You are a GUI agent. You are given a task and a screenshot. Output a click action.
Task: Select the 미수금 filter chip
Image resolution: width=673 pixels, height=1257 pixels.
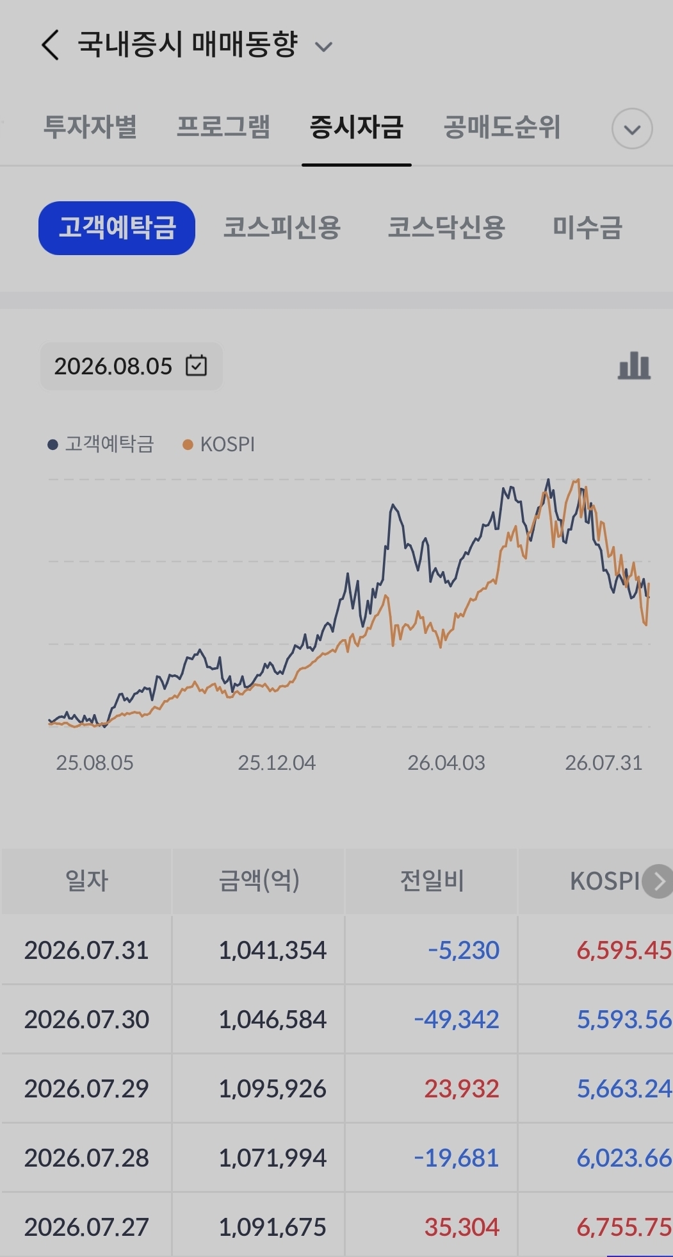click(x=587, y=228)
